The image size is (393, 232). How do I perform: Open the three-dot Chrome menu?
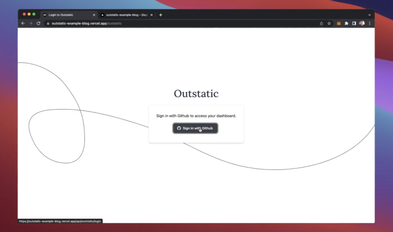tap(369, 23)
